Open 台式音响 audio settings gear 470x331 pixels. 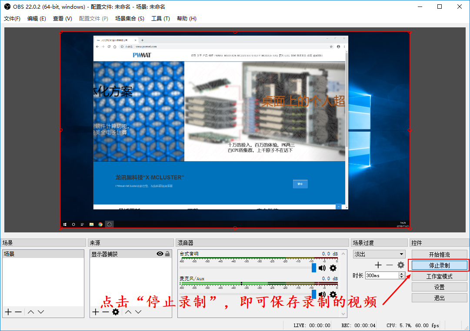[x=333, y=268]
